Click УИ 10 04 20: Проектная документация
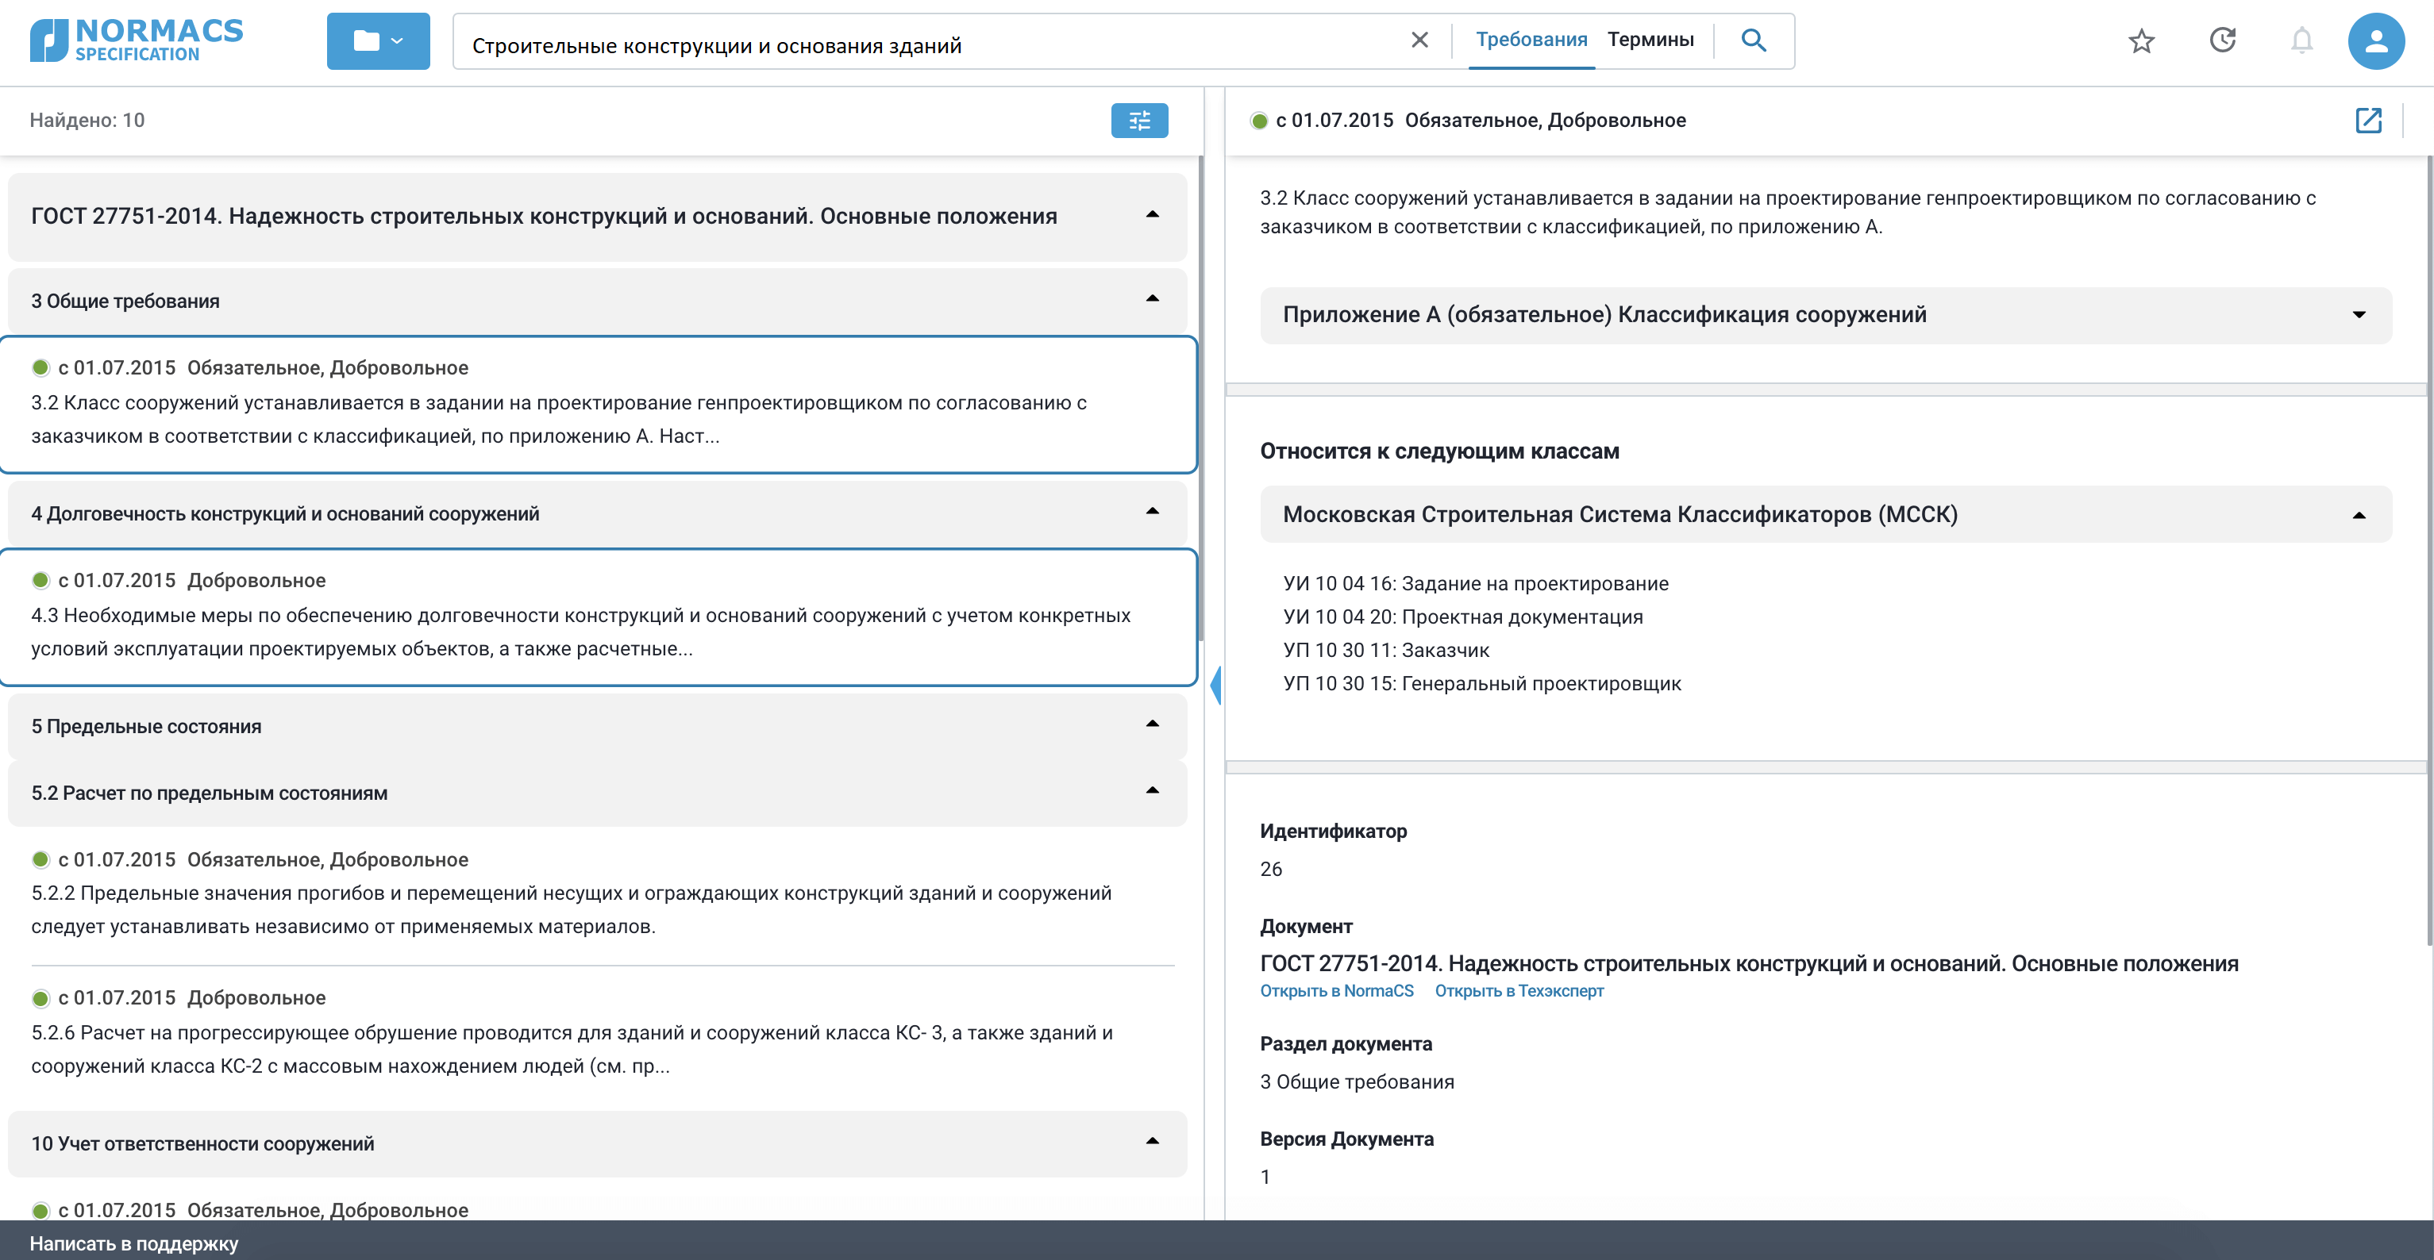Image resolution: width=2434 pixels, height=1260 pixels. tap(1462, 617)
